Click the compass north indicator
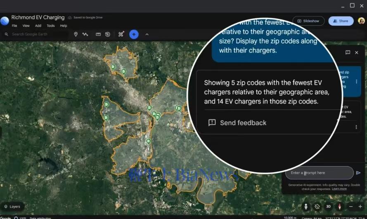The height and width of the screenshot is (219, 367). 340,206
